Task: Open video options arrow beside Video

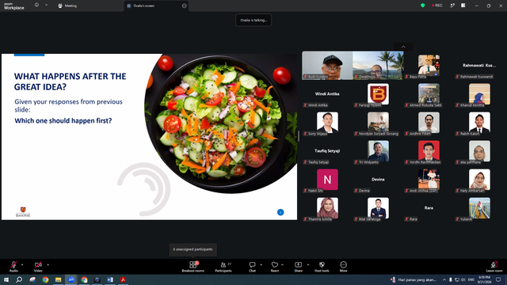Action: pos(48,264)
